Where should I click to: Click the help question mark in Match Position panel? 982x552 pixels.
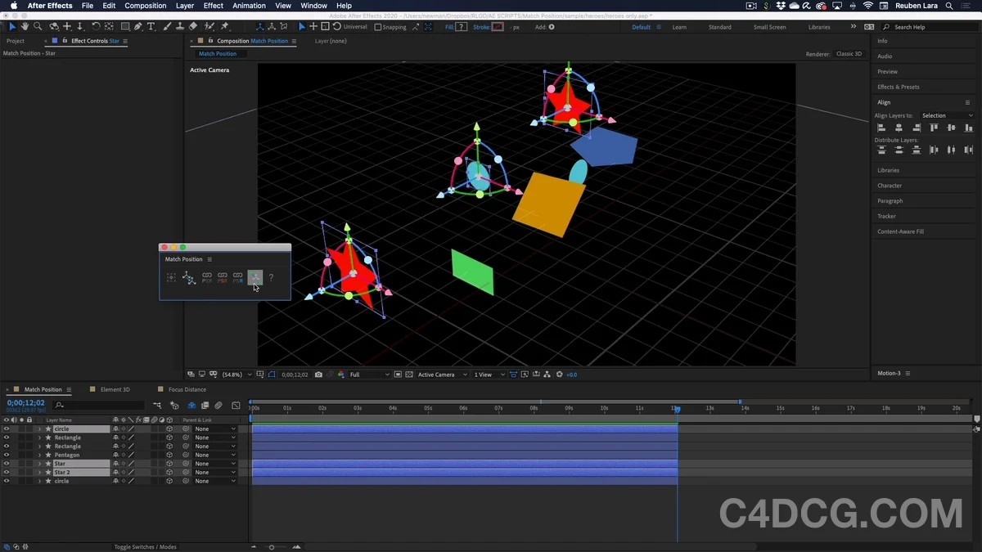coord(271,277)
